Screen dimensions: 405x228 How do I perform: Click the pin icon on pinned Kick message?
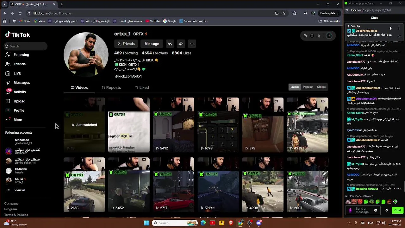pos(390,28)
